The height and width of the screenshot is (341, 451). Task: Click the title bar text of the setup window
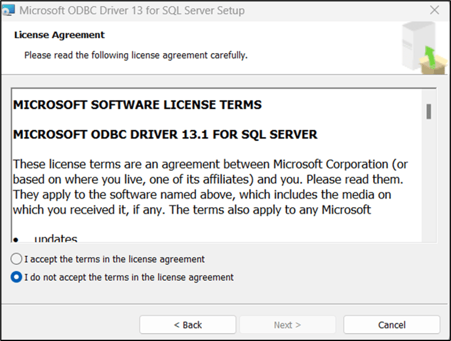[132, 10]
